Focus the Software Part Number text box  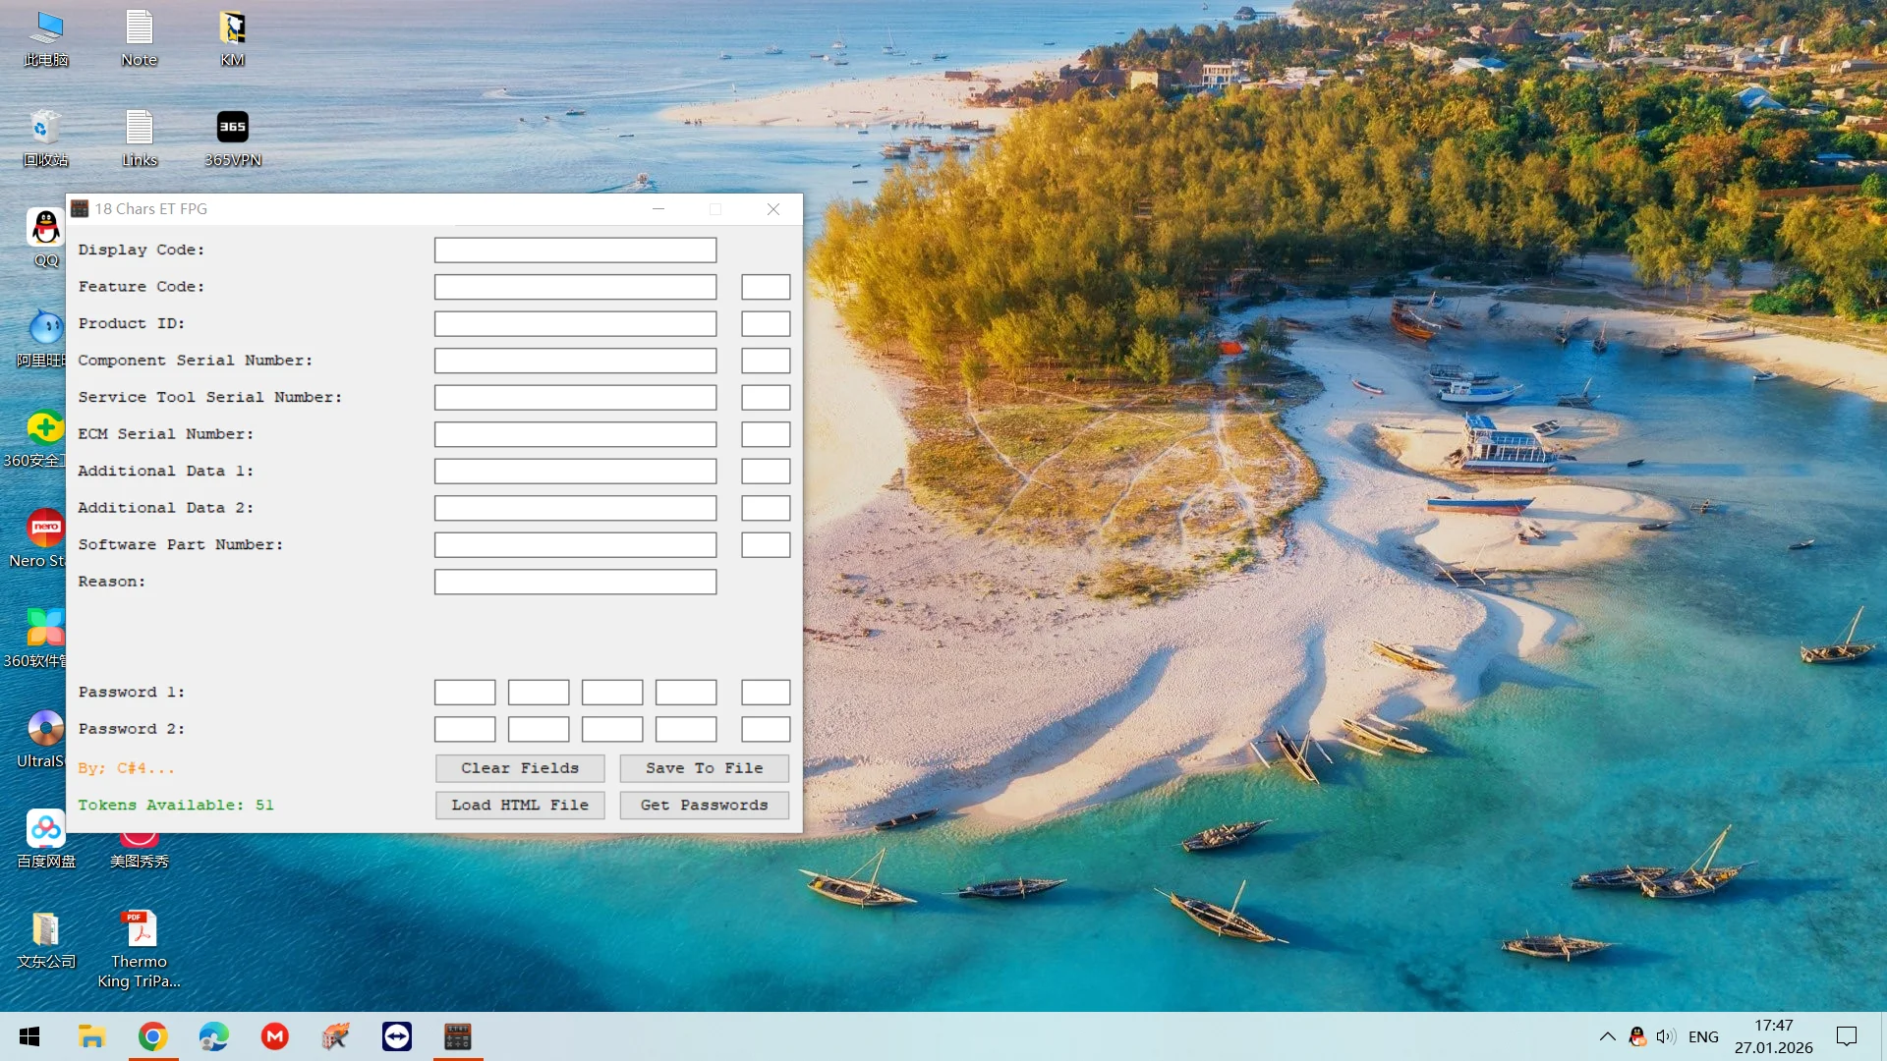[x=576, y=545]
